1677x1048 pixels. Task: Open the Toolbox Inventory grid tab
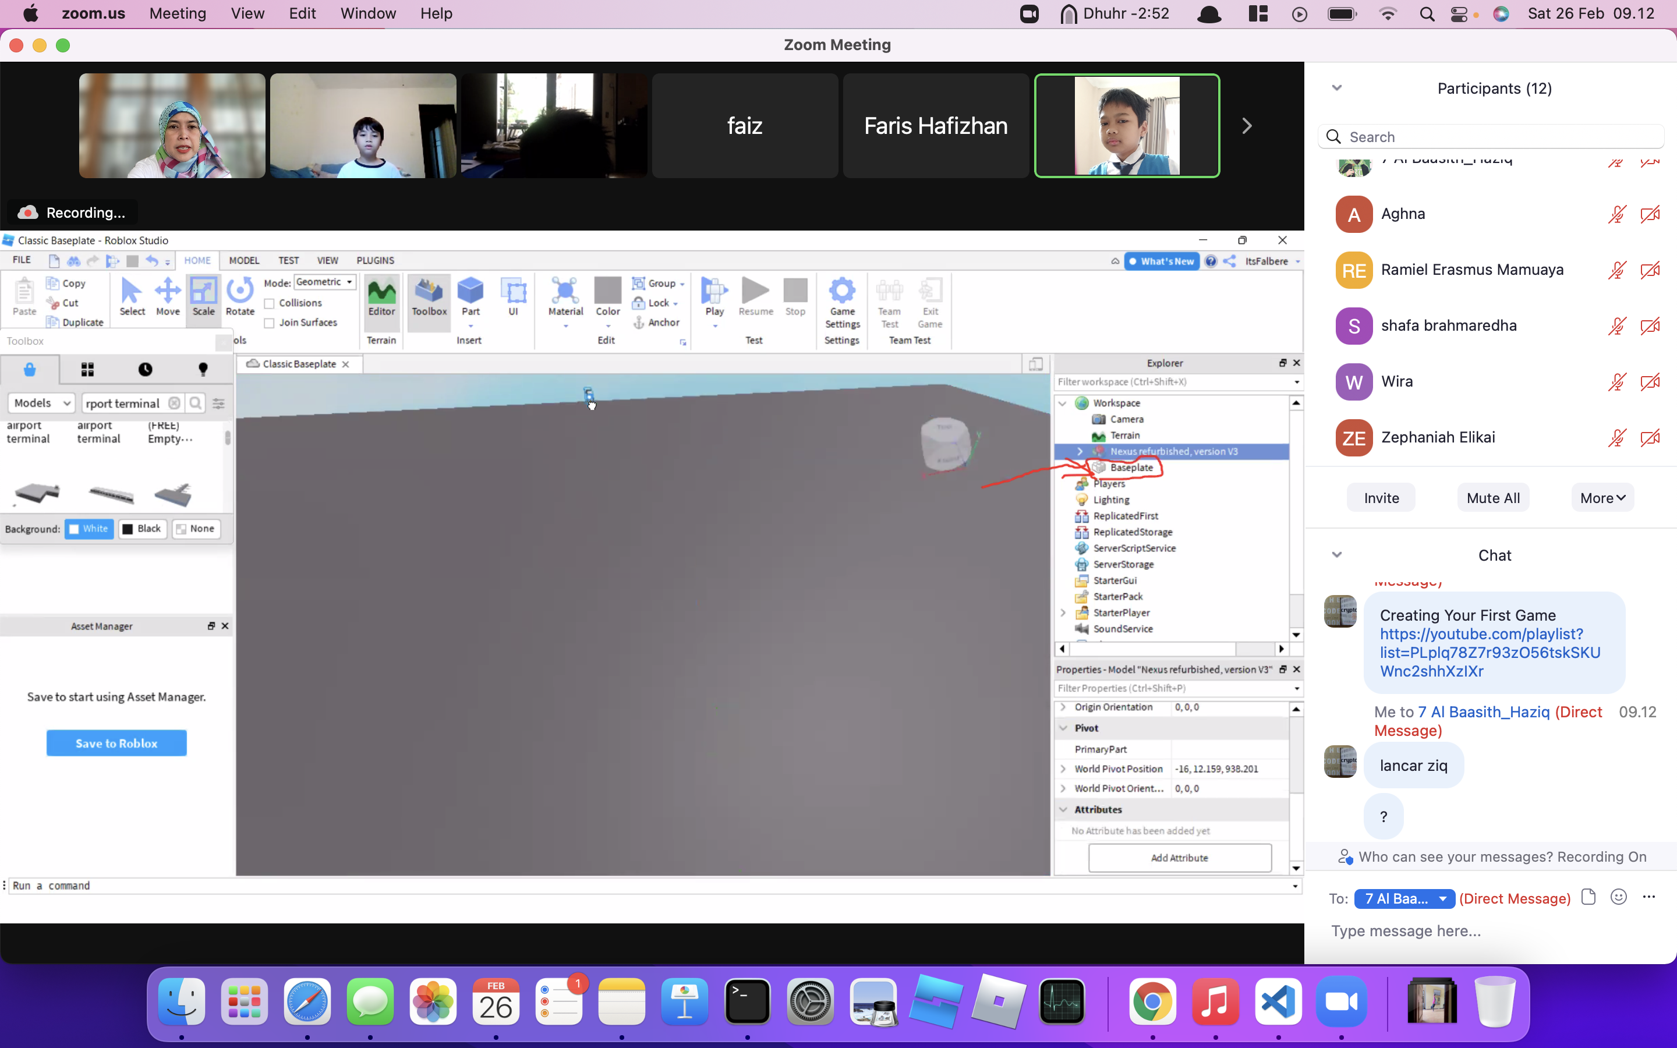coord(87,370)
